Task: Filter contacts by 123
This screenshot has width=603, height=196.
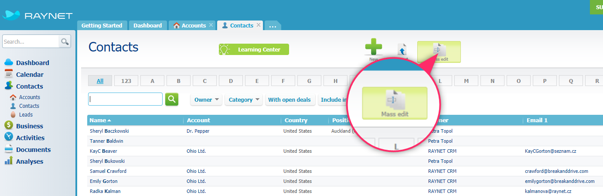Action: click(x=126, y=81)
